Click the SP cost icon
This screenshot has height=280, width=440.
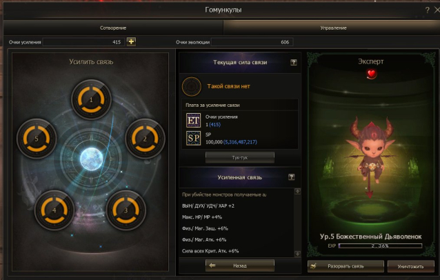tap(193, 138)
